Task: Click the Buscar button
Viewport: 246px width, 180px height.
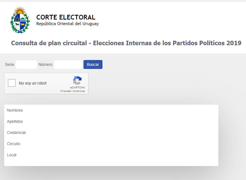Action: tap(93, 64)
